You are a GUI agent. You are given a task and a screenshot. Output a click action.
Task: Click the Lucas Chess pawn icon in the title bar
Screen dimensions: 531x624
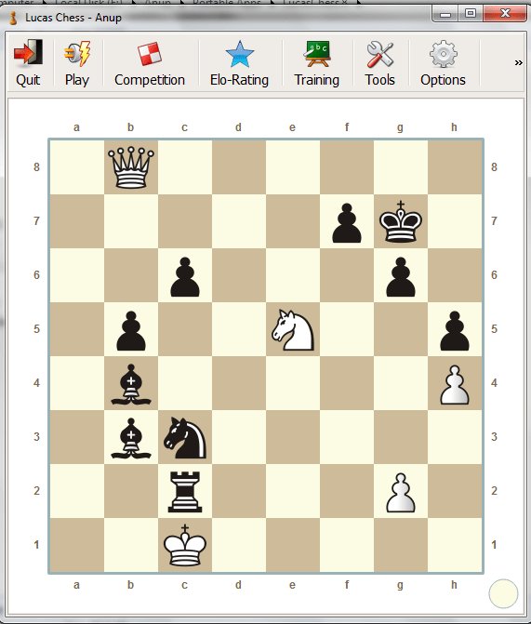(13, 18)
